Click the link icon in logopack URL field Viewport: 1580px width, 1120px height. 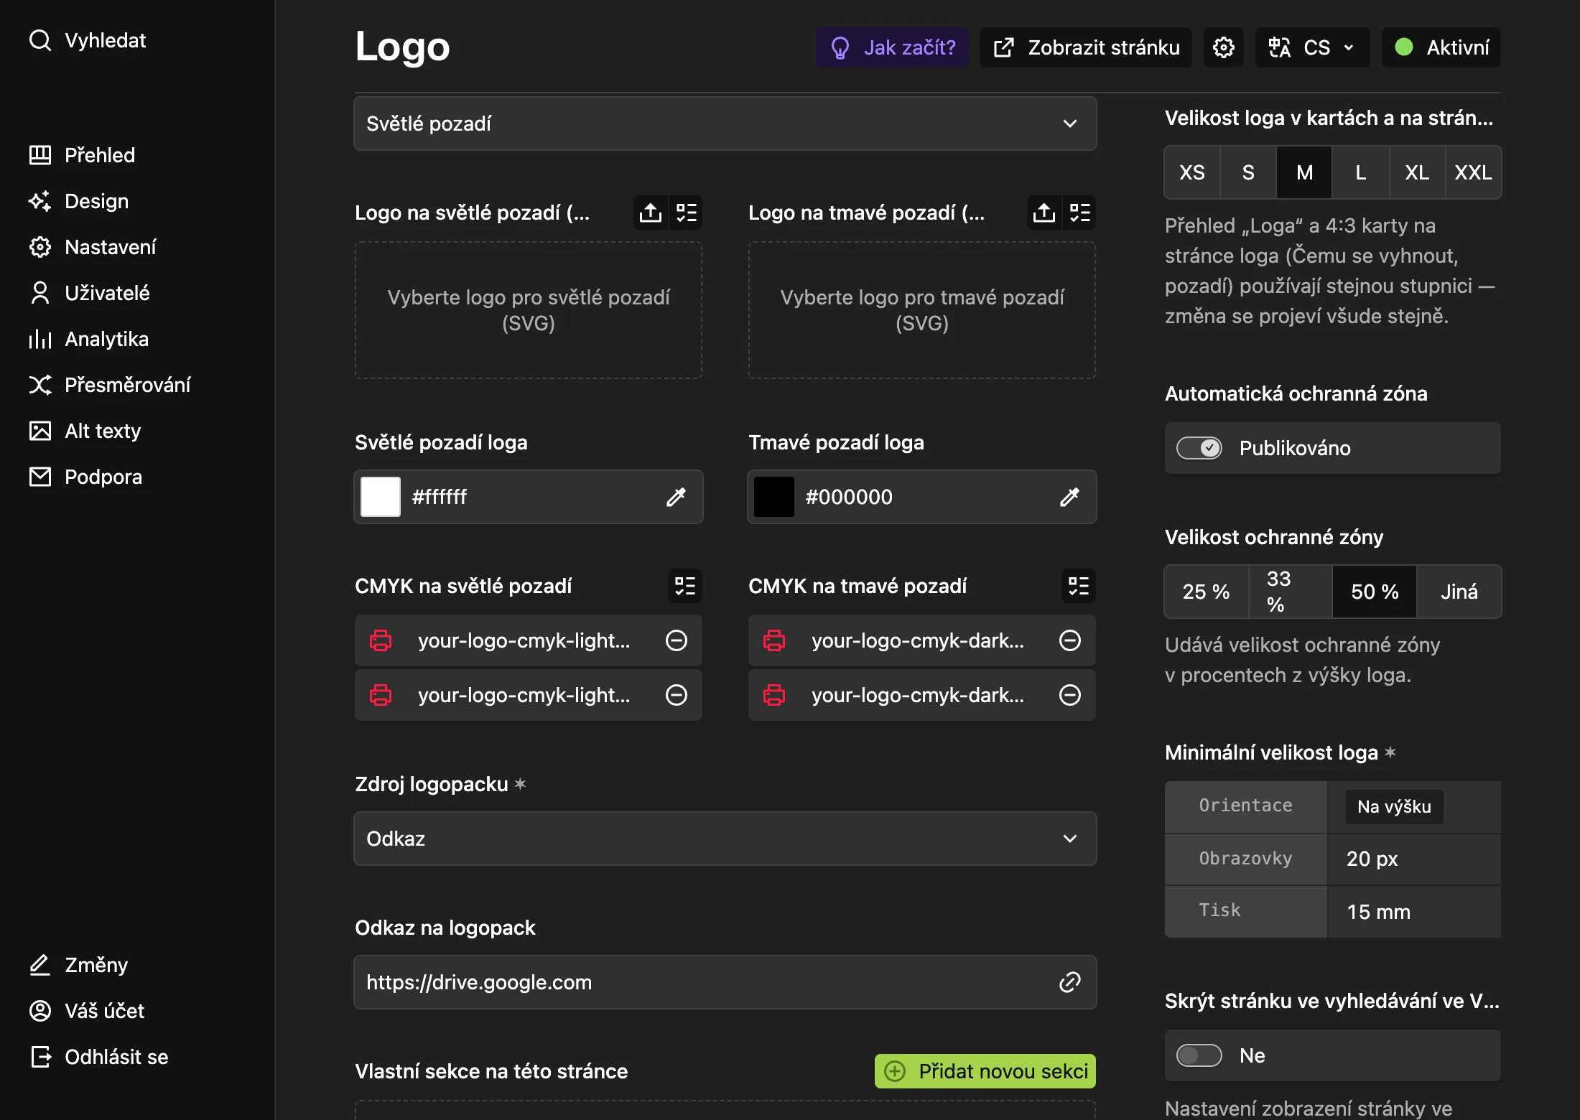pyautogui.click(x=1069, y=982)
